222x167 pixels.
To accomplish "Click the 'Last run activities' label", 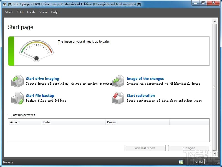I will coord(23,115).
